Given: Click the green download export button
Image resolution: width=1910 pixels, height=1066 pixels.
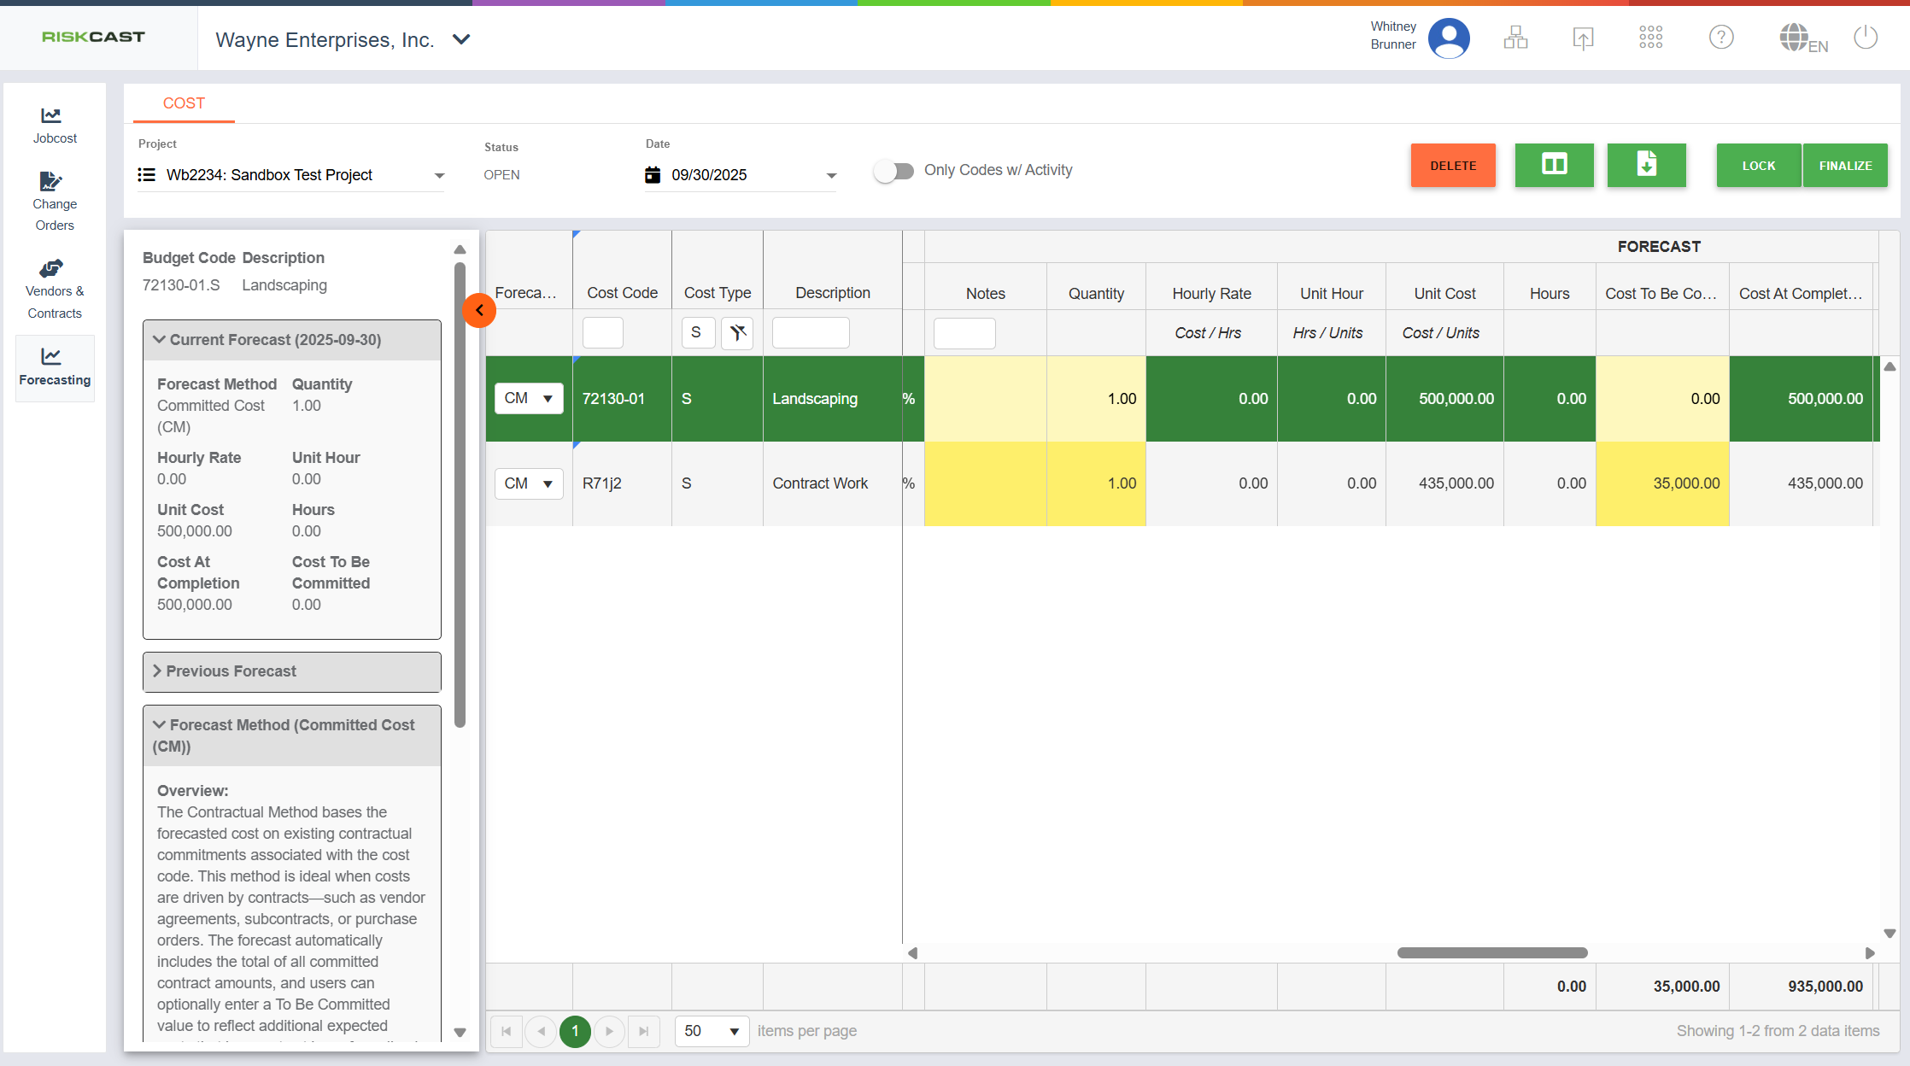Looking at the screenshot, I should coord(1646,165).
